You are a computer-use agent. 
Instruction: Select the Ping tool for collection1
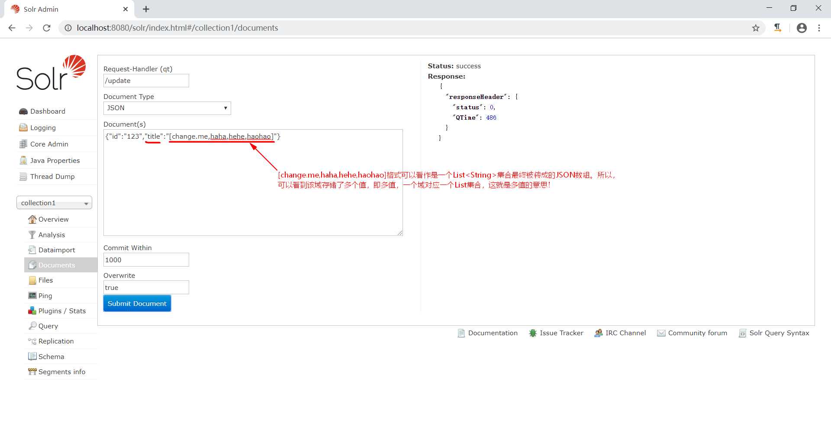(45, 296)
